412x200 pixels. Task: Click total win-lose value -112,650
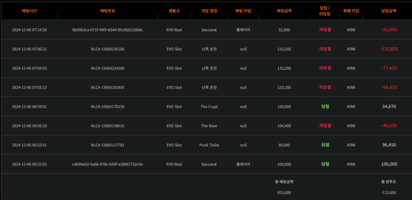click(x=389, y=193)
